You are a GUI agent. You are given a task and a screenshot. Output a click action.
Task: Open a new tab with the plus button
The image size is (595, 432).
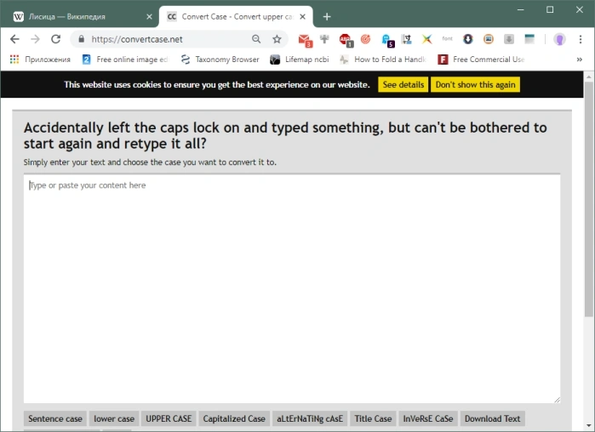[327, 17]
